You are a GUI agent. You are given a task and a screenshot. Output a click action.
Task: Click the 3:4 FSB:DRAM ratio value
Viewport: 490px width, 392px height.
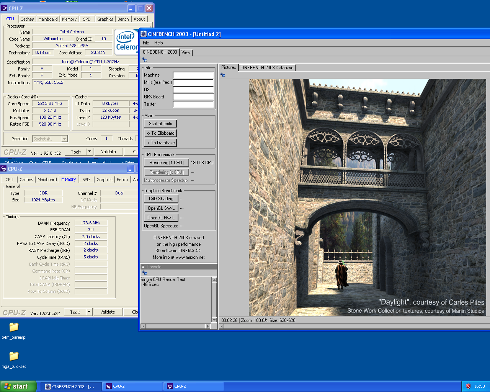(x=91, y=230)
